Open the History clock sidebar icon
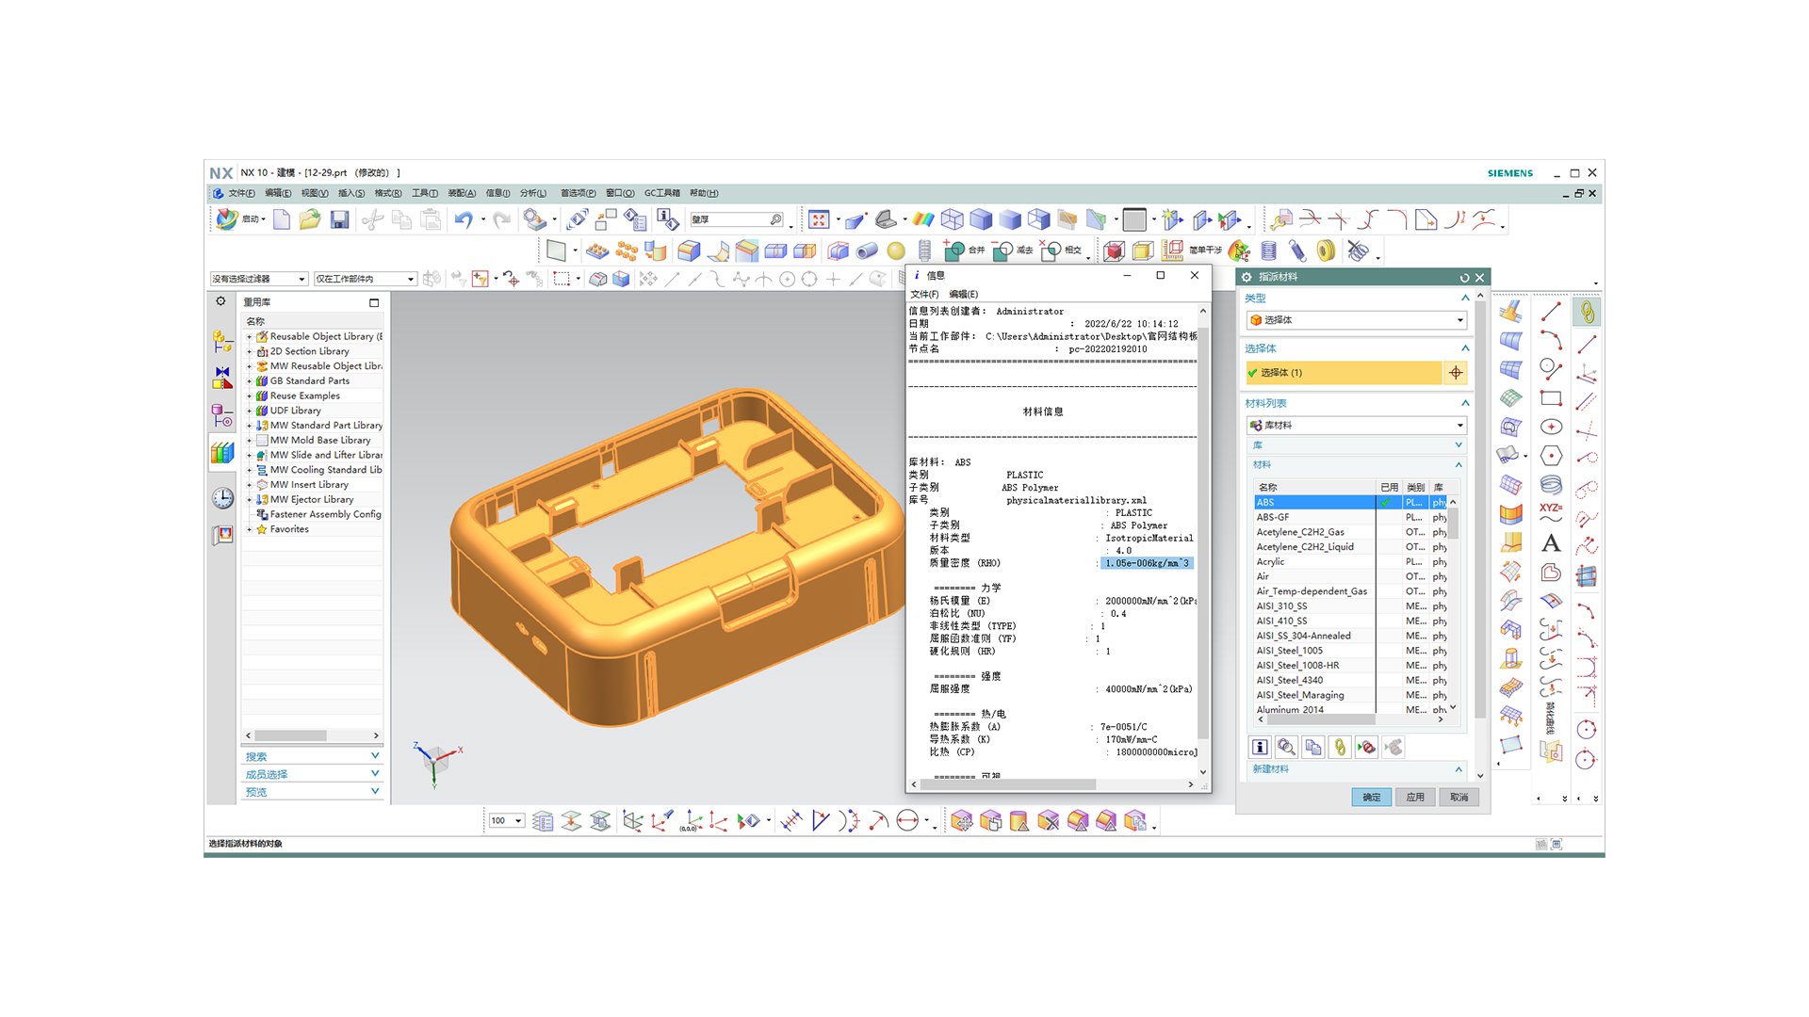Viewport: 1809px width, 1017px height. (222, 498)
